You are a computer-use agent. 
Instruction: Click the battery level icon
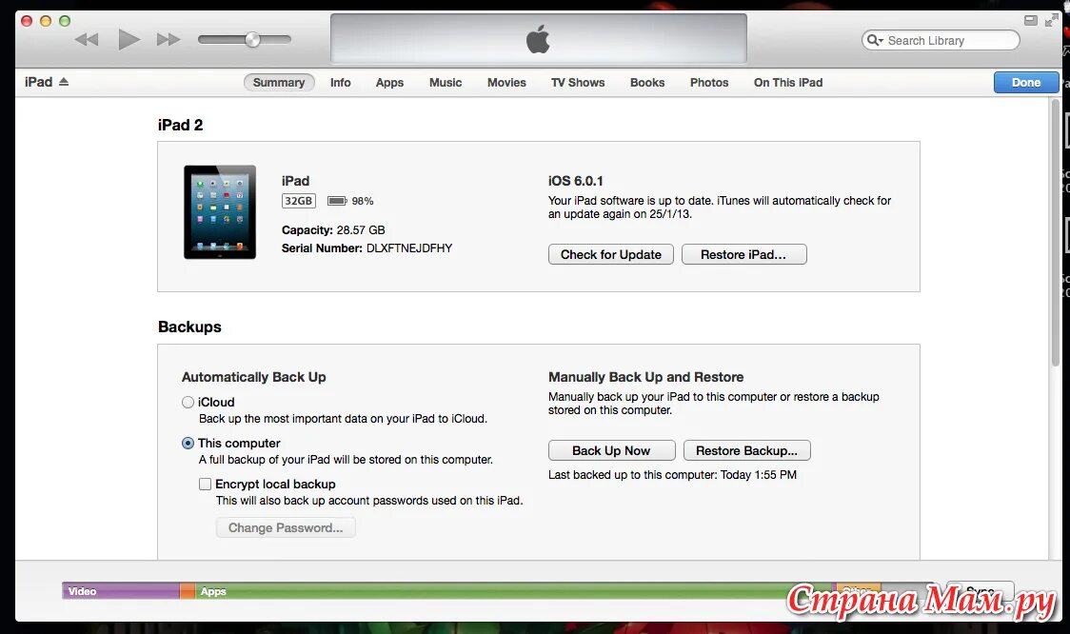click(x=337, y=201)
